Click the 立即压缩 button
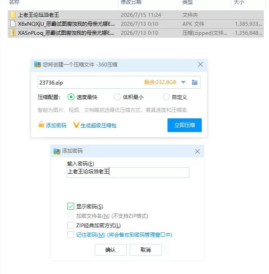Screen dimensions: 269x274 point(185,125)
